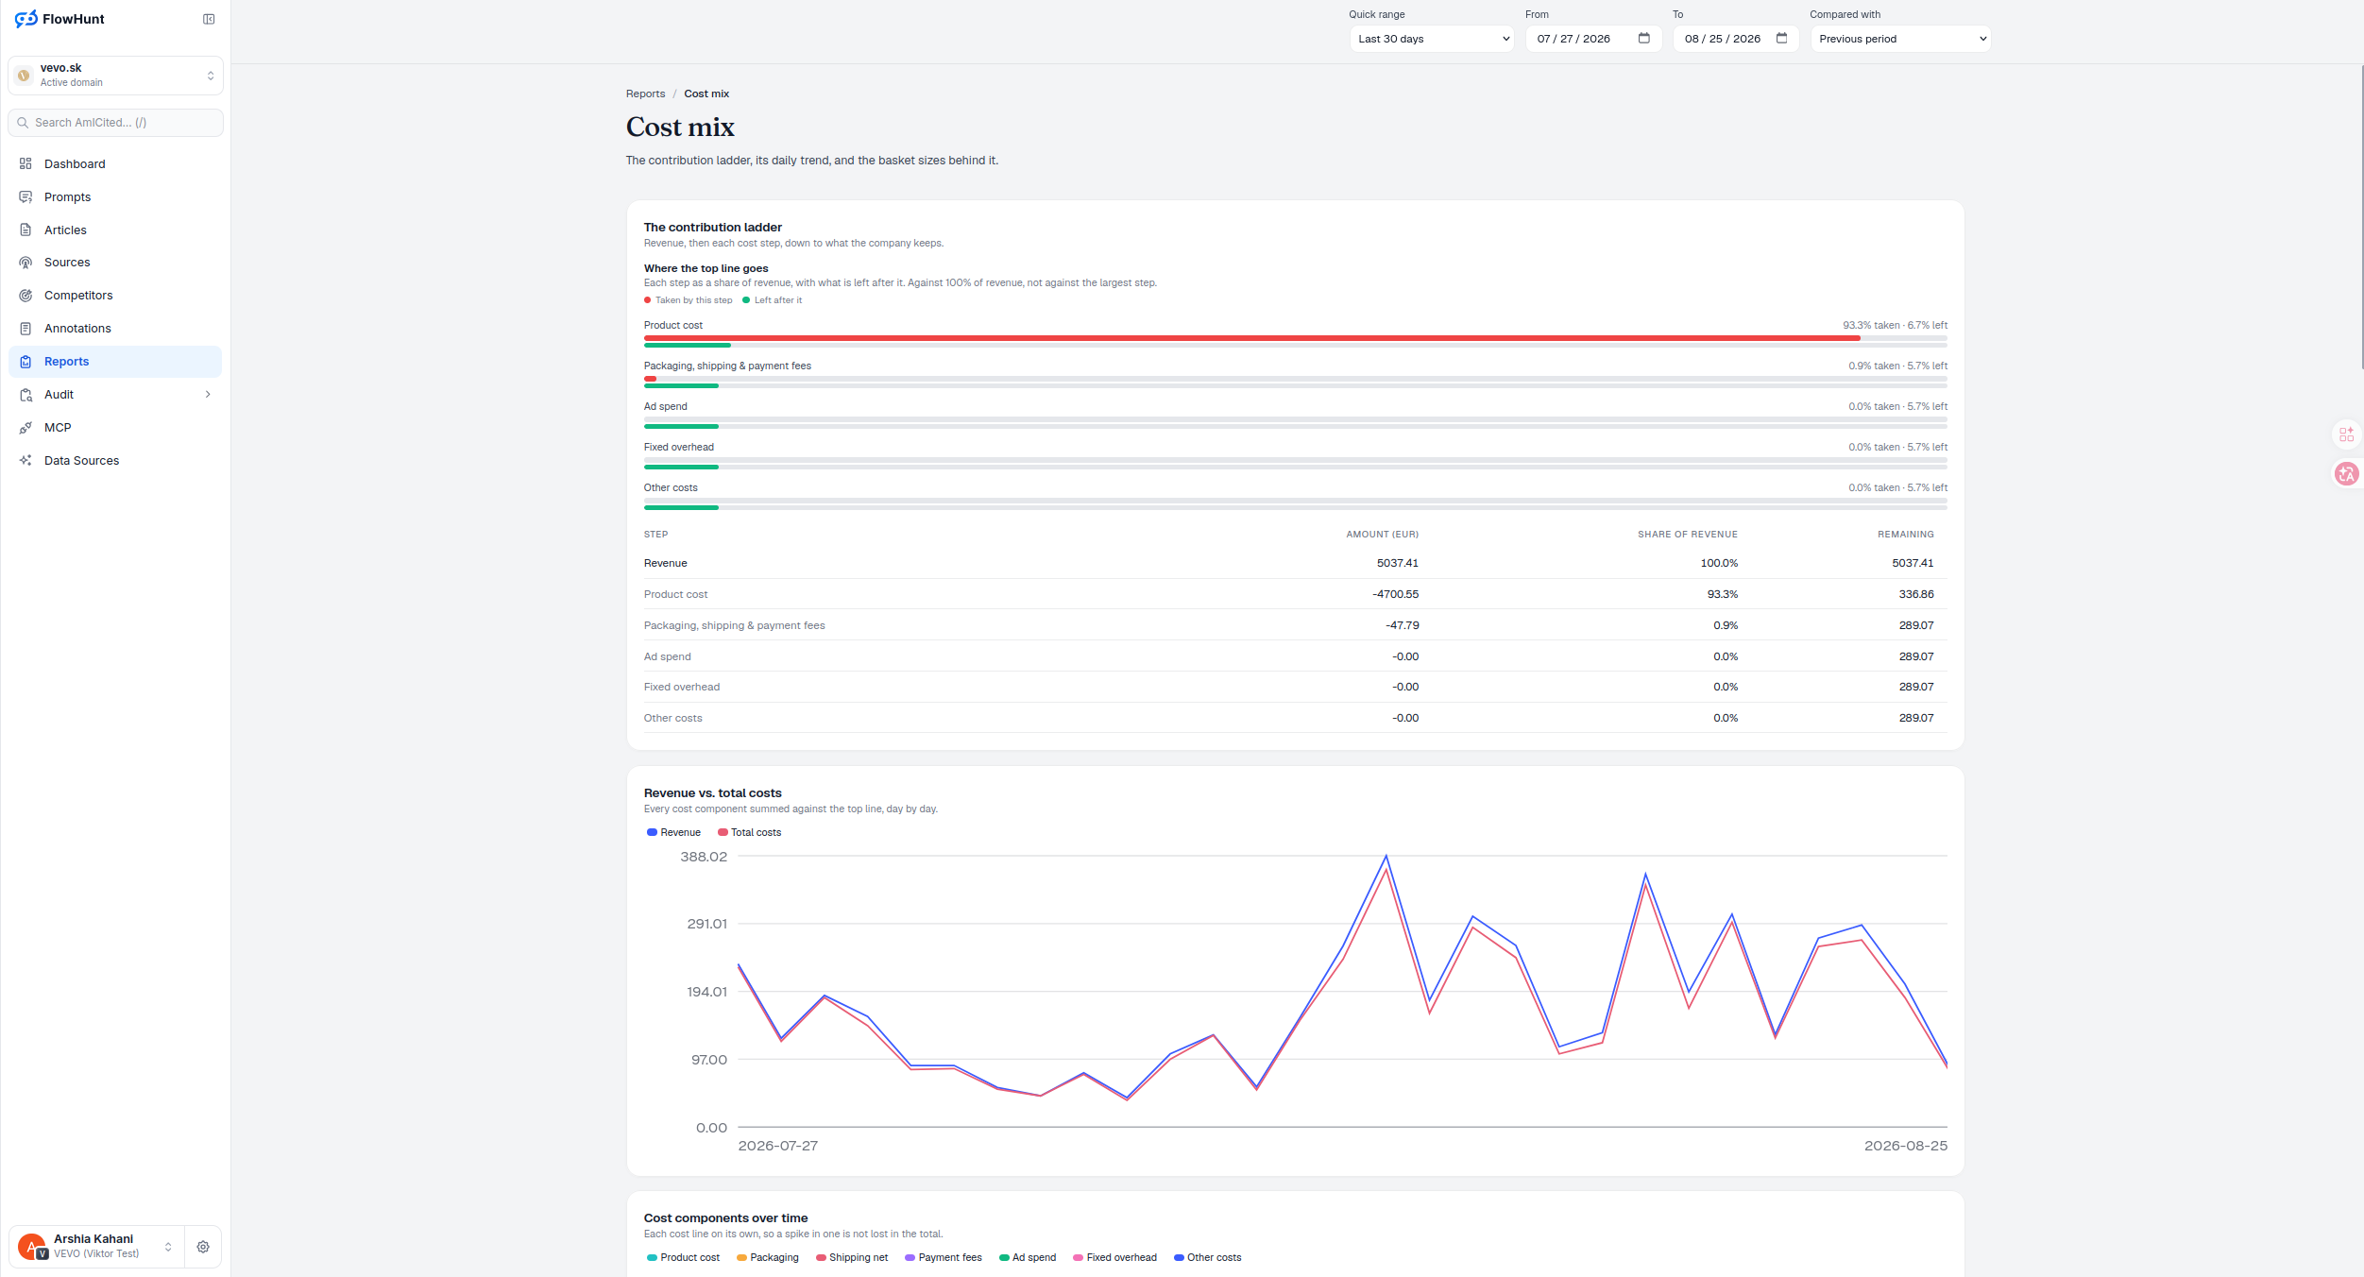This screenshot has width=2364, height=1277.
Task: Click the Competitors target icon
Action: click(26, 296)
